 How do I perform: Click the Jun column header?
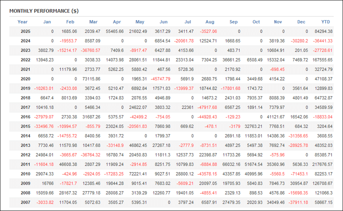click(163, 22)
